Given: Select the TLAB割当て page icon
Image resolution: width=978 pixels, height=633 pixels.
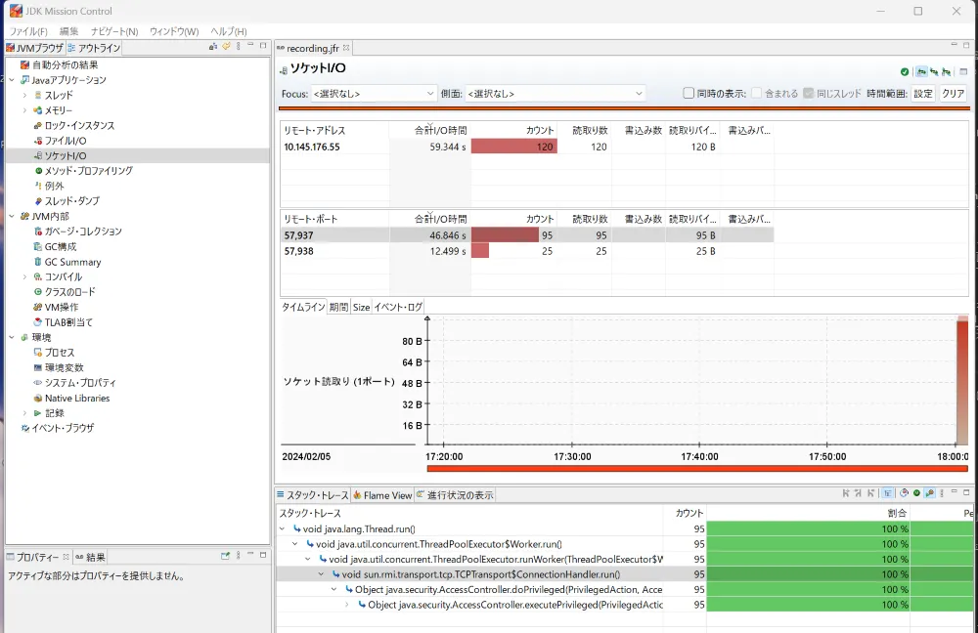Looking at the screenshot, I should click(38, 322).
